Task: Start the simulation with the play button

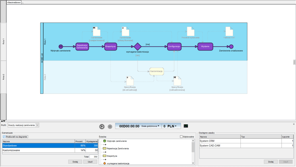Action: (102, 127)
